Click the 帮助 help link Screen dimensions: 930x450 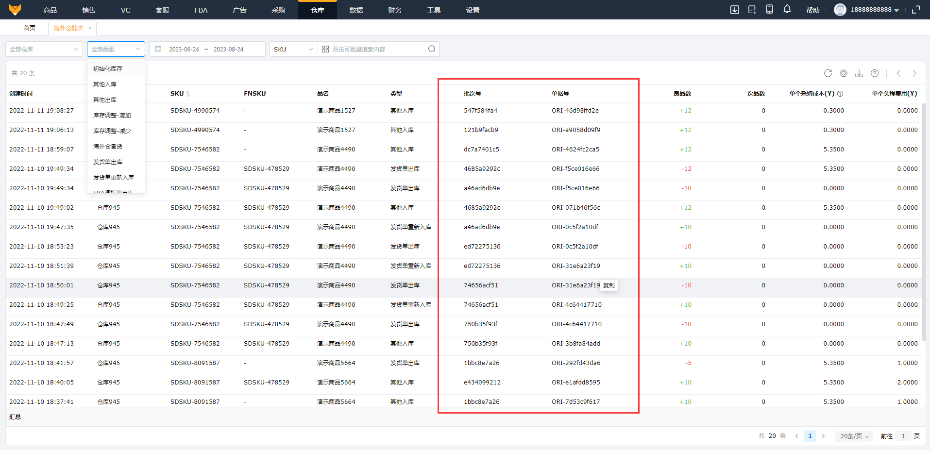812,10
